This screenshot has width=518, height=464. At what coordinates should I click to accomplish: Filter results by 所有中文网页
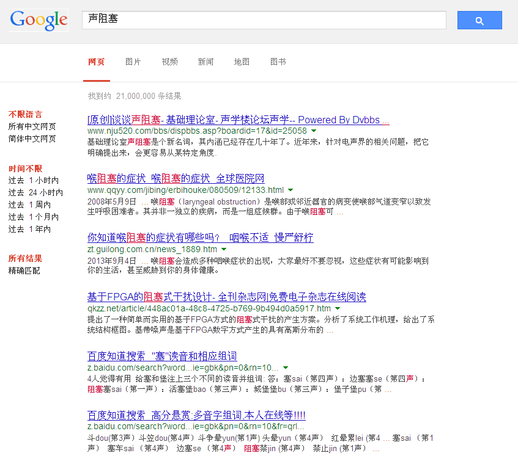tap(32, 126)
